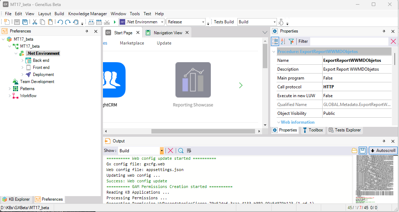
Task: Click the Paste clipboard icon
Action: pos(50,22)
